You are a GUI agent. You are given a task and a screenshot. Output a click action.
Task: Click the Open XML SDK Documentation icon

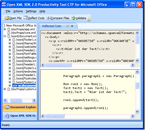7,116
